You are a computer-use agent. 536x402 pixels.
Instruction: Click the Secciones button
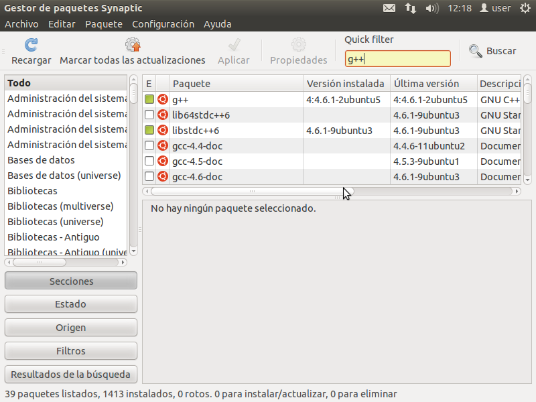[71, 281]
